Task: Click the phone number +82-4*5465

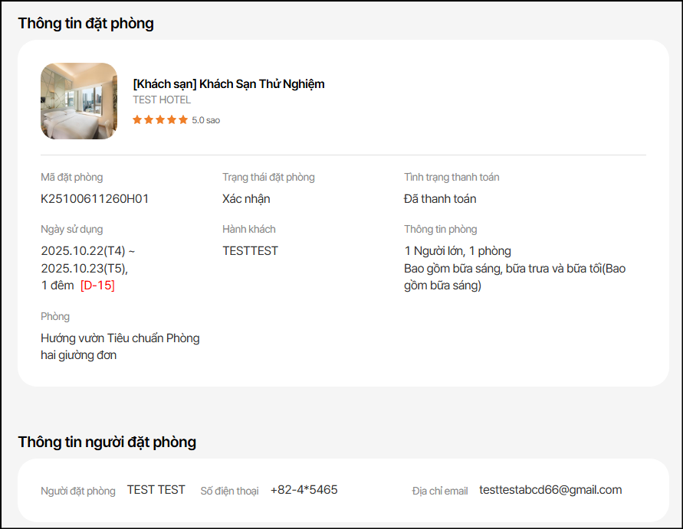Action: tap(304, 490)
